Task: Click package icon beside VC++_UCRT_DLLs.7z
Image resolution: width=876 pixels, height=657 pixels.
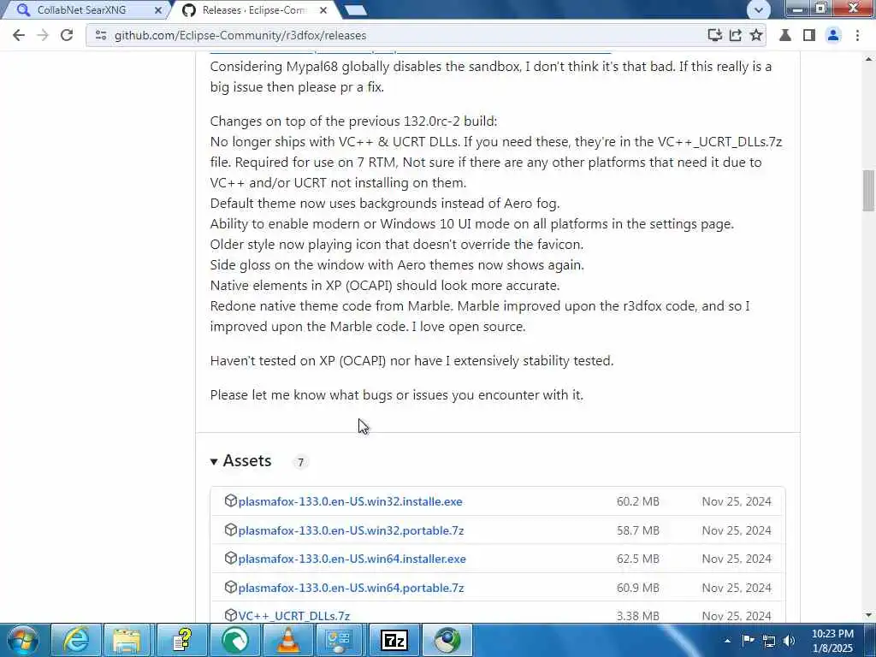Action: click(x=231, y=614)
